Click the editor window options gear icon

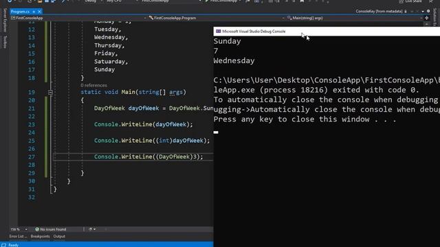pyautogui.click(x=428, y=11)
